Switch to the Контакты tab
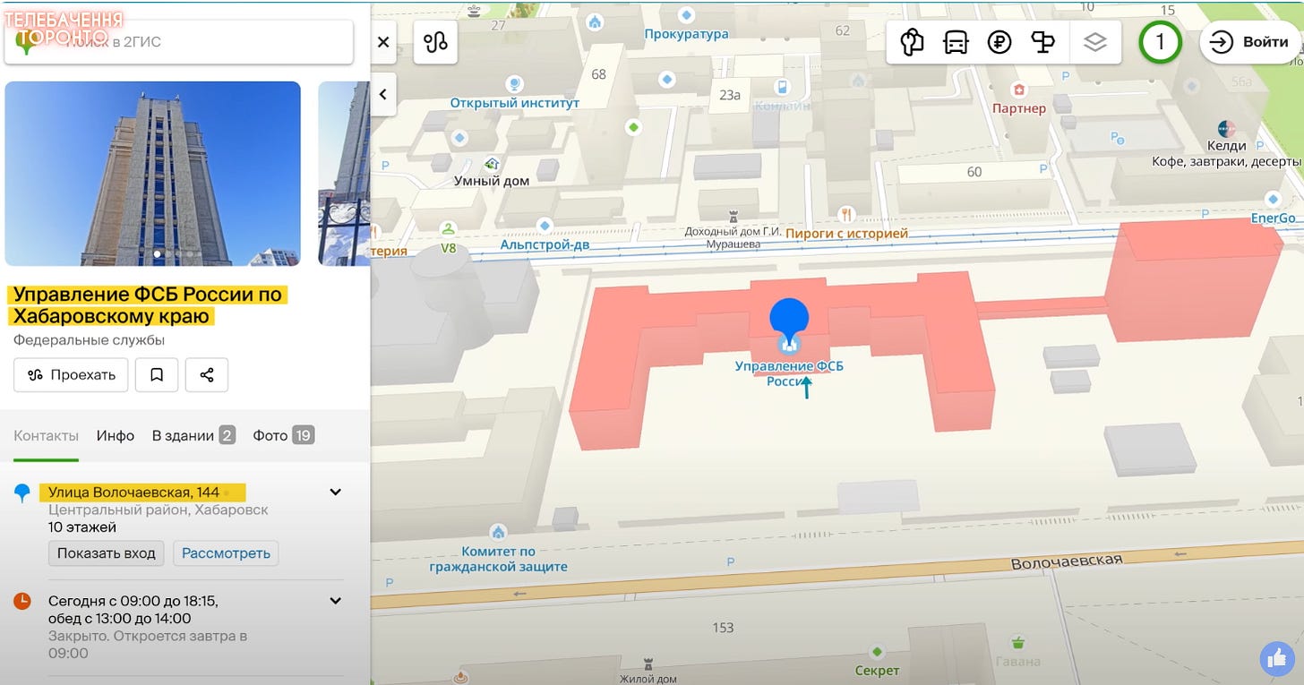This screenshot has width=1304, height=685. pyautogui.click(x=47, y=436)
